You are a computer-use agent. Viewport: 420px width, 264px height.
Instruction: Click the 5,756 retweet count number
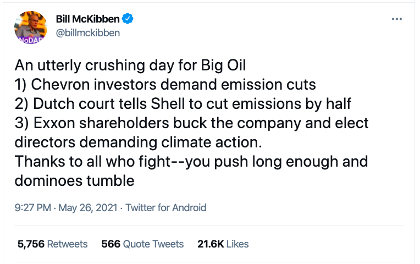[x=31, y=244]
